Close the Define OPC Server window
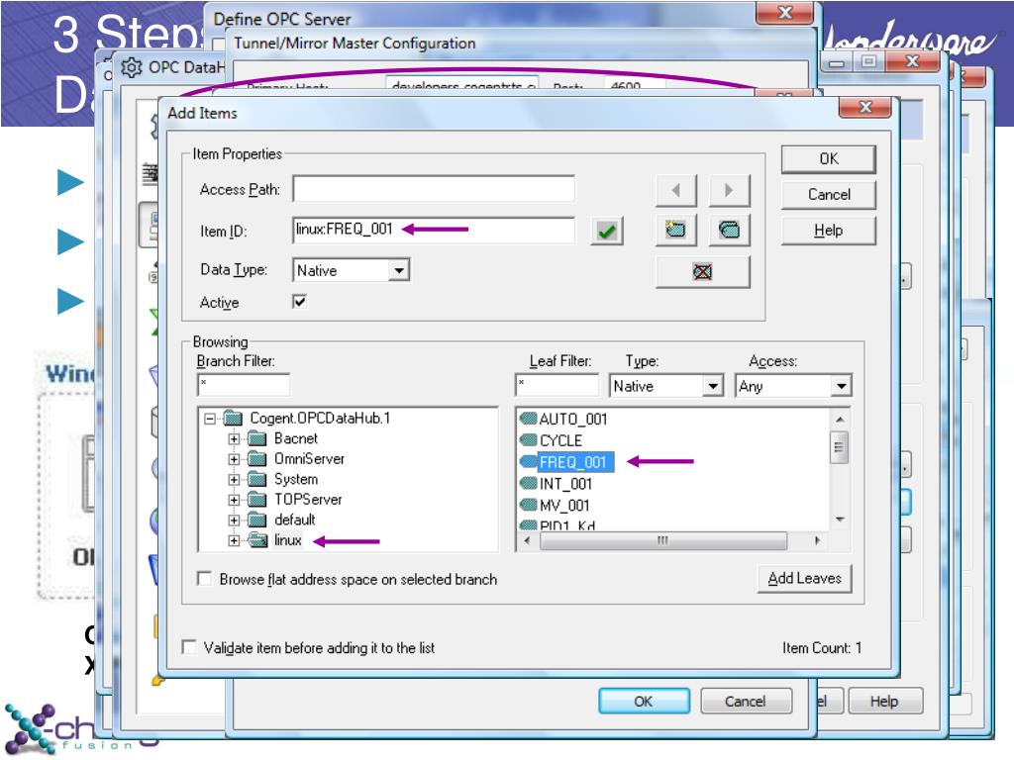The height and width of the screenshot is (760, 1014). (x=785, y=12)
